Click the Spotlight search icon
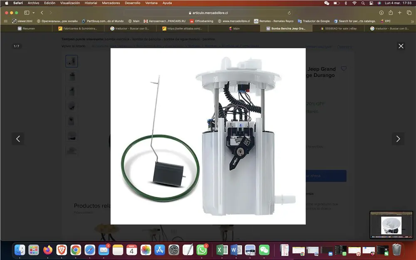This screenshot has height=260, width=416. 363,3
